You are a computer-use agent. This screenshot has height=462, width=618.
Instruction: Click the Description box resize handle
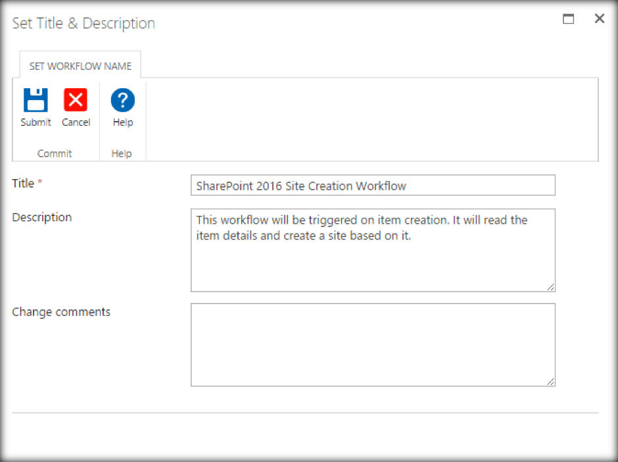coord(550,286)
